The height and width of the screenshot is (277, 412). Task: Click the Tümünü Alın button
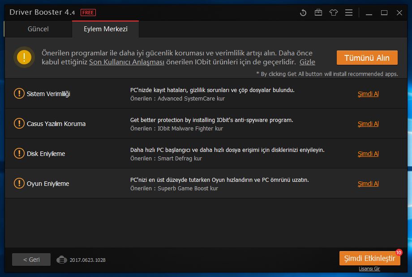pyautogui.click(x=367, y=58)
